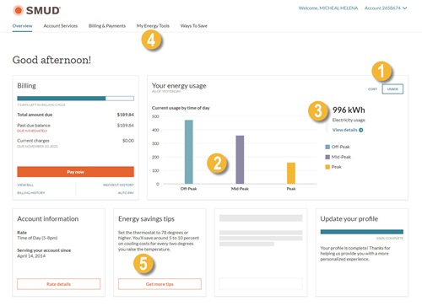Toggle the Mid-Peak legend square
Image resolution: width=422 pixels, height=306 pixels.
pos(327,157)
